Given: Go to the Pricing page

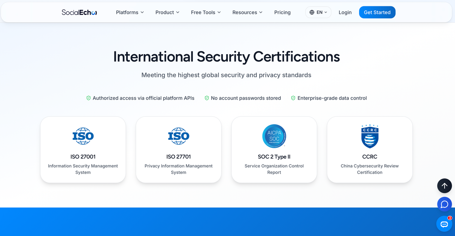Looking at the screenshot, I should pos(282,12).
